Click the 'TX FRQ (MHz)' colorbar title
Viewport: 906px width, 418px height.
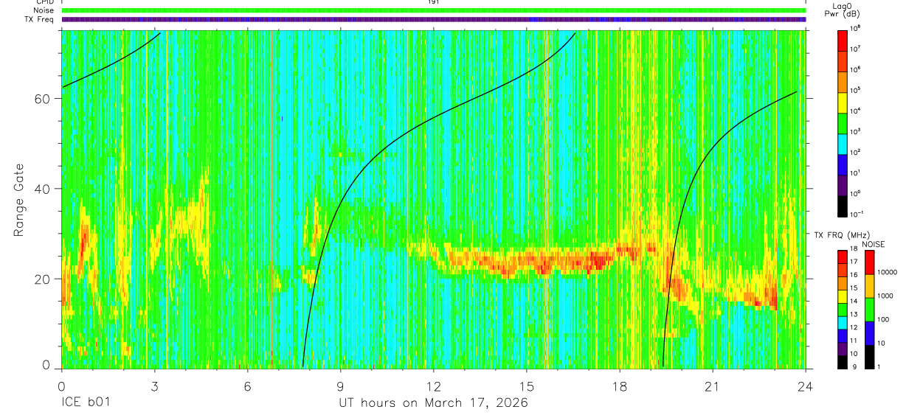click(x=842, y=234)
